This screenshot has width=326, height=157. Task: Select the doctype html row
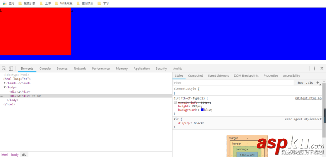(16, 75)
